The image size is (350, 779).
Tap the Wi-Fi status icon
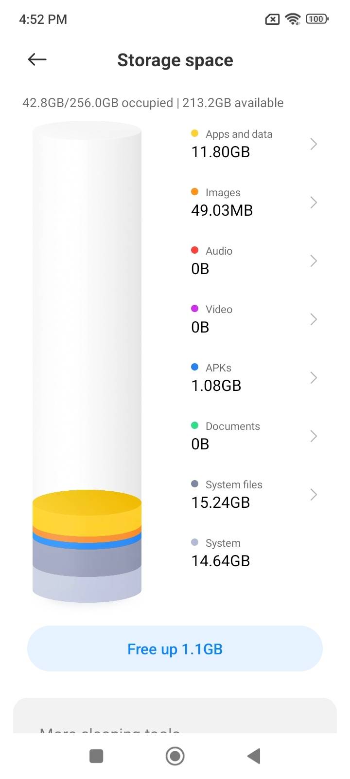point(293,19)
